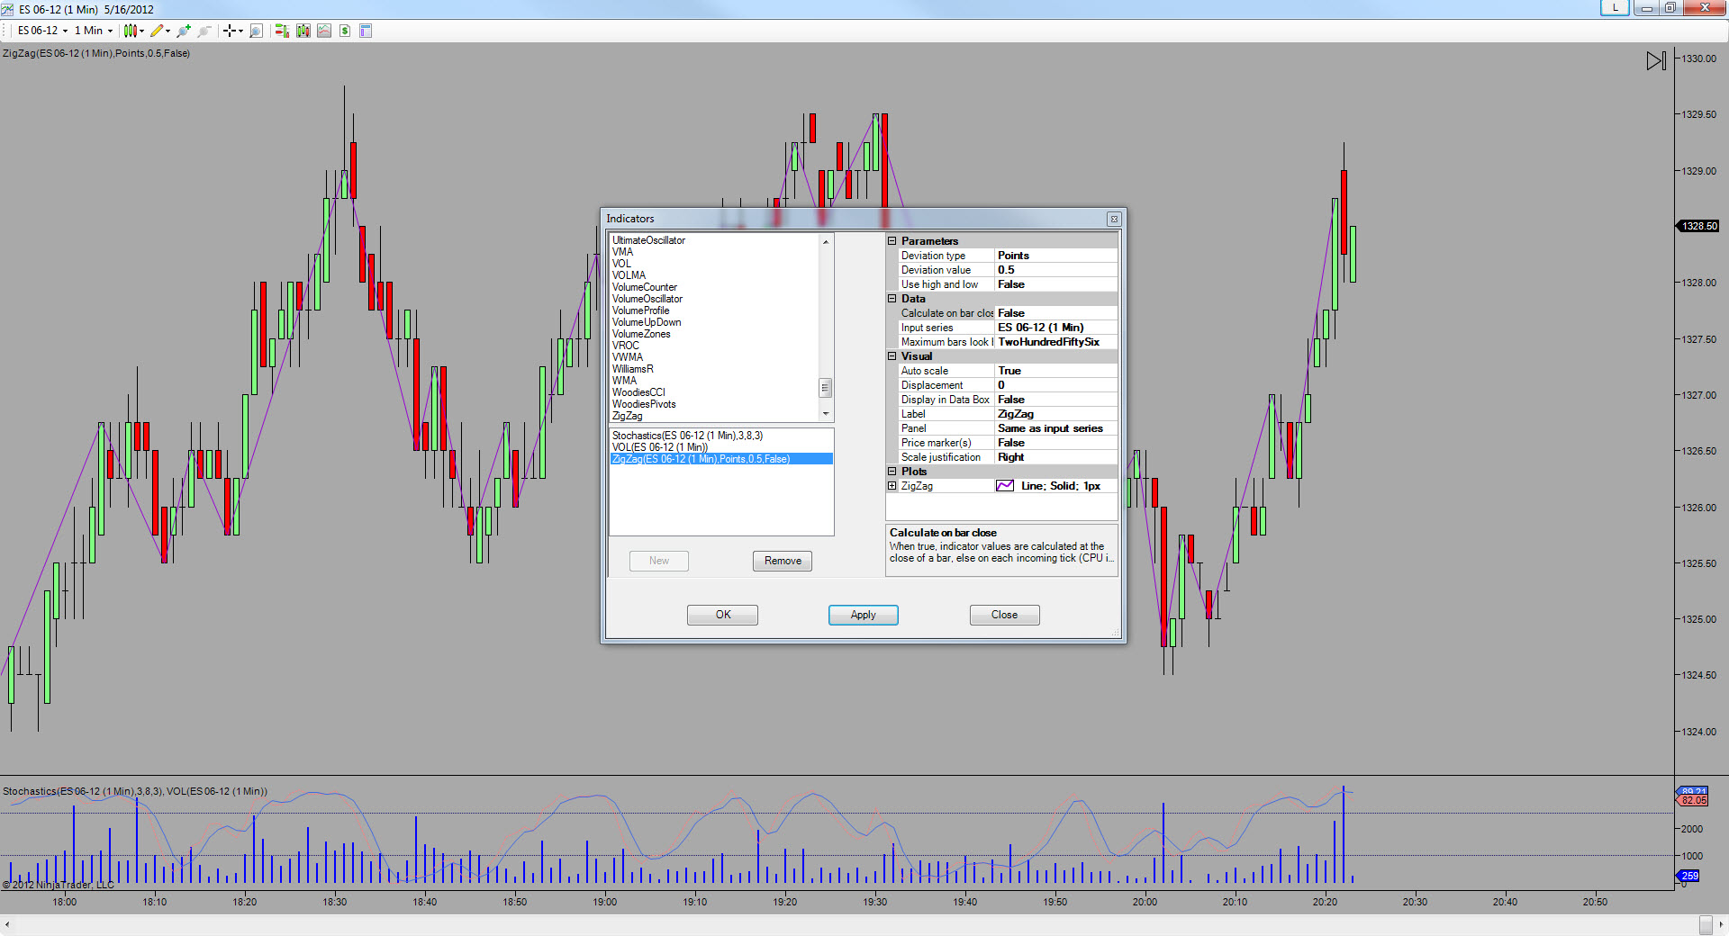Change the Scale justification Right value
The image size is (1729, 936).
click(1055, 457)
